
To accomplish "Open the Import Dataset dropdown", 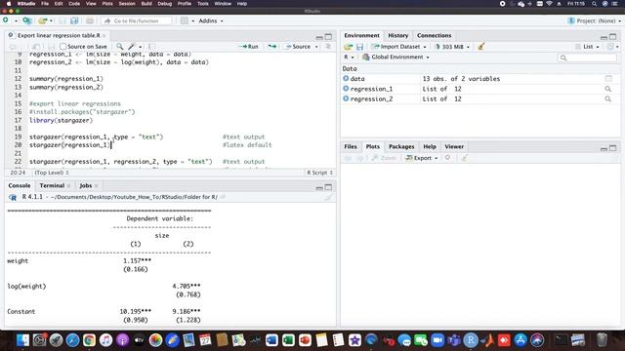I will click(x=399, y=47).
